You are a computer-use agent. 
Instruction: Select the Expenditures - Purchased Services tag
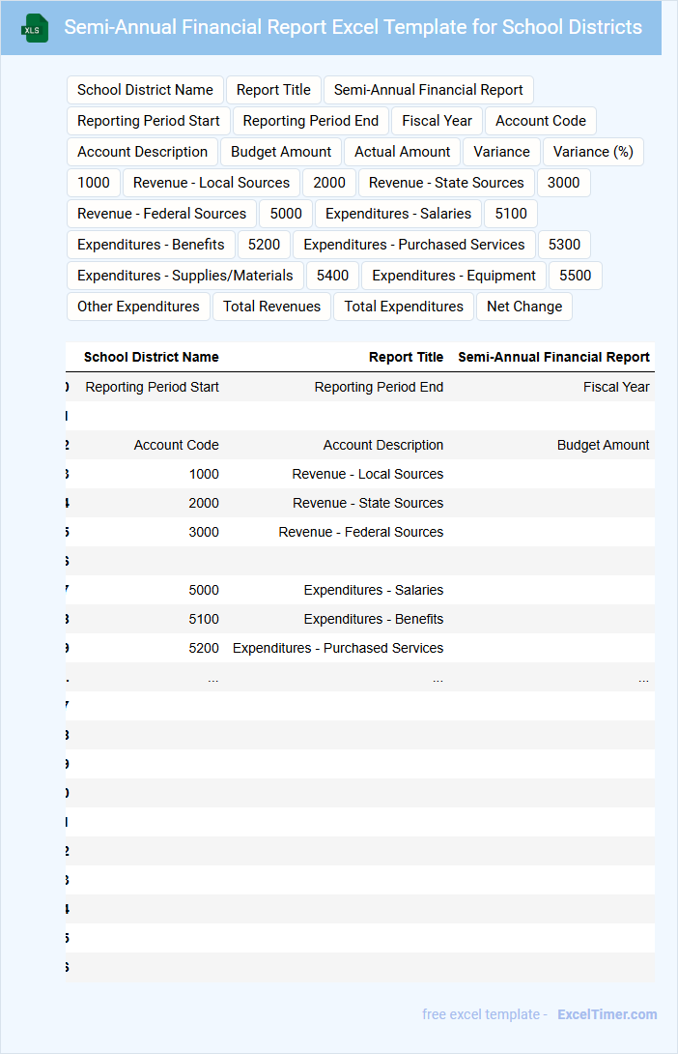point(413,245)
